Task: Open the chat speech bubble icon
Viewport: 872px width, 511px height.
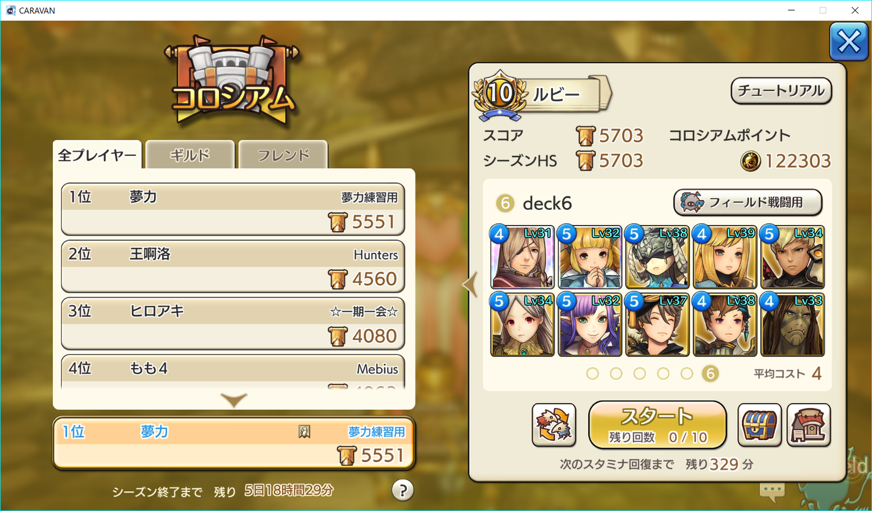Action: 772,492
